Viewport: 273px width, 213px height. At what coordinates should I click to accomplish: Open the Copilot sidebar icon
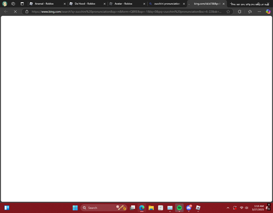(x=268, y=11)
